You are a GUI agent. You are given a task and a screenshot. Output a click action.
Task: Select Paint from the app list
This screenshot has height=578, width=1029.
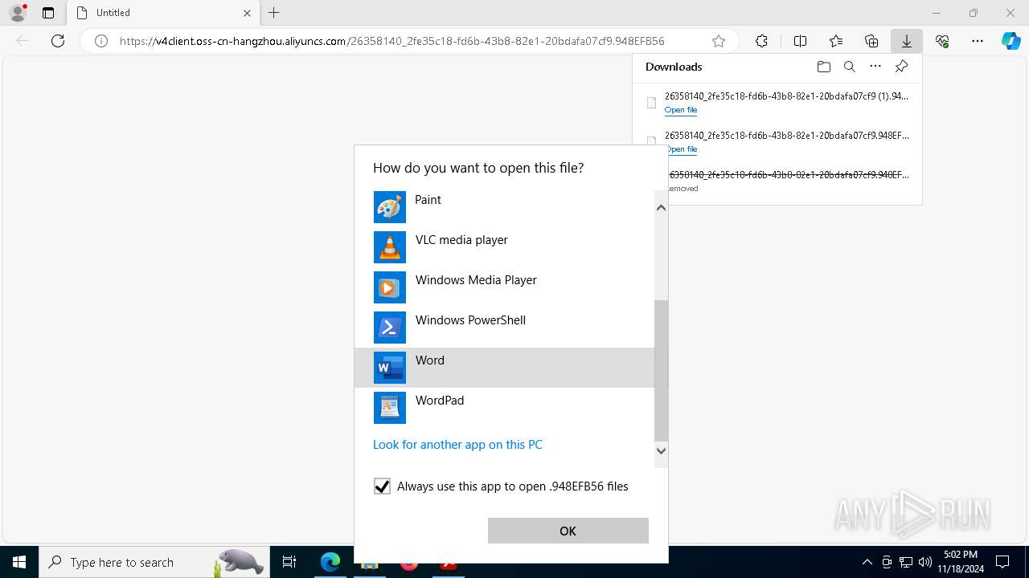coord(504,207)
